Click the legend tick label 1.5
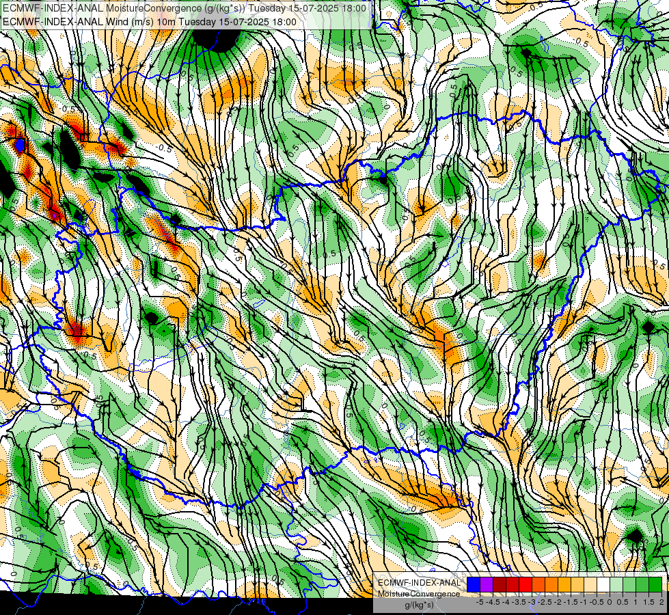The width and height of the screenshot is (669, 615). coord(648,602)
